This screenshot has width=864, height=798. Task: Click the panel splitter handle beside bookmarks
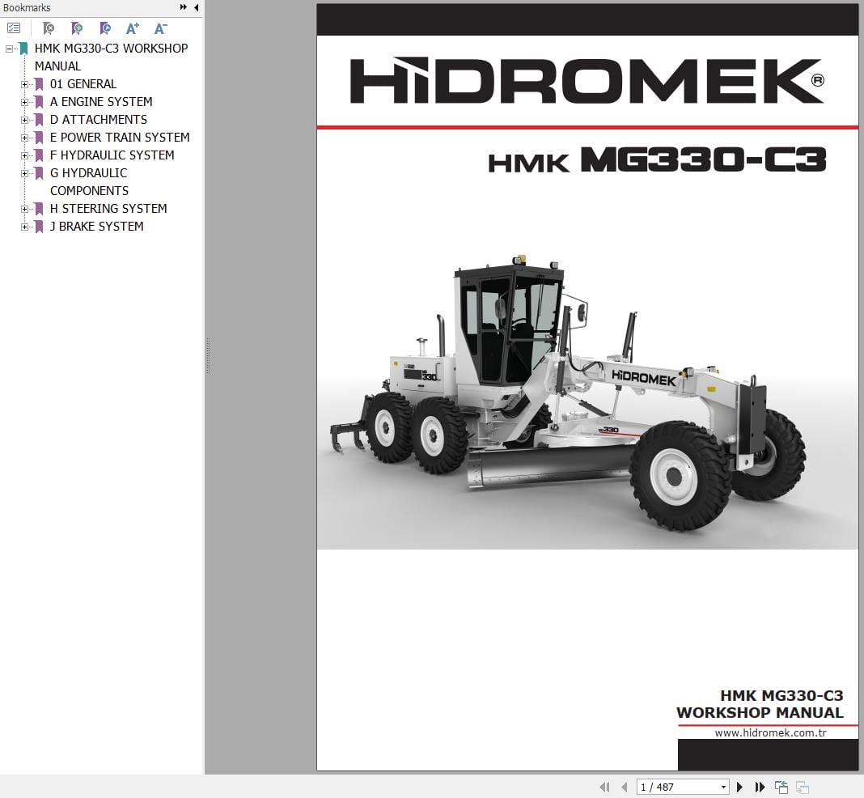[x=208, y=357]
